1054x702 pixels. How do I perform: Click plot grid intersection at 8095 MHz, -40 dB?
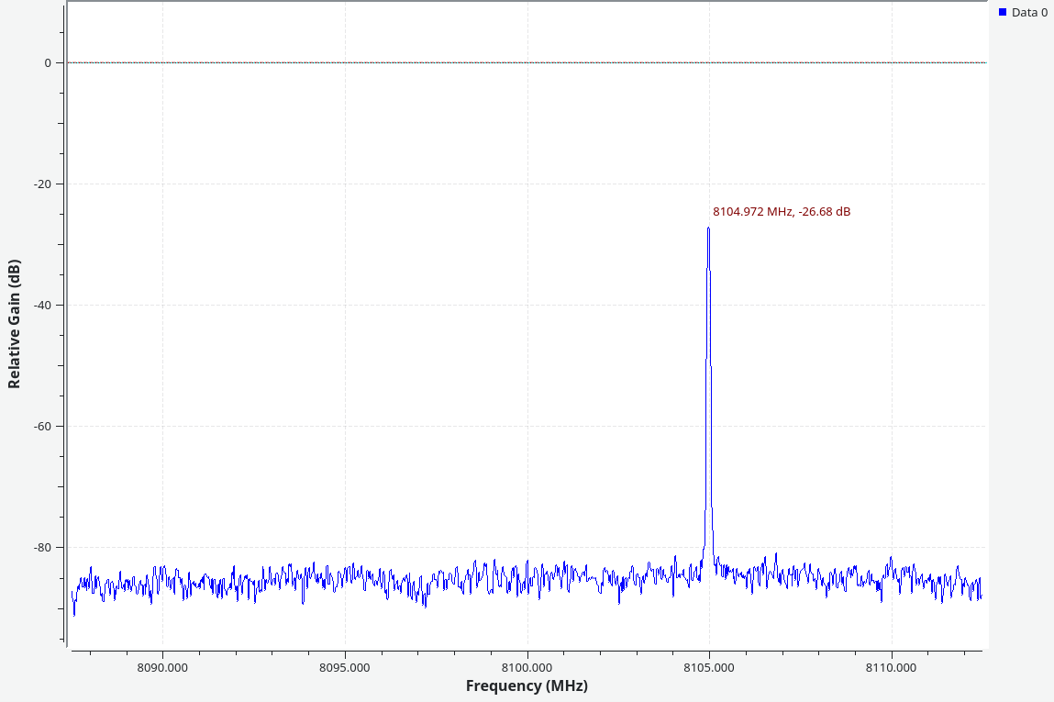pyautogui.click(x=345, y=305)
